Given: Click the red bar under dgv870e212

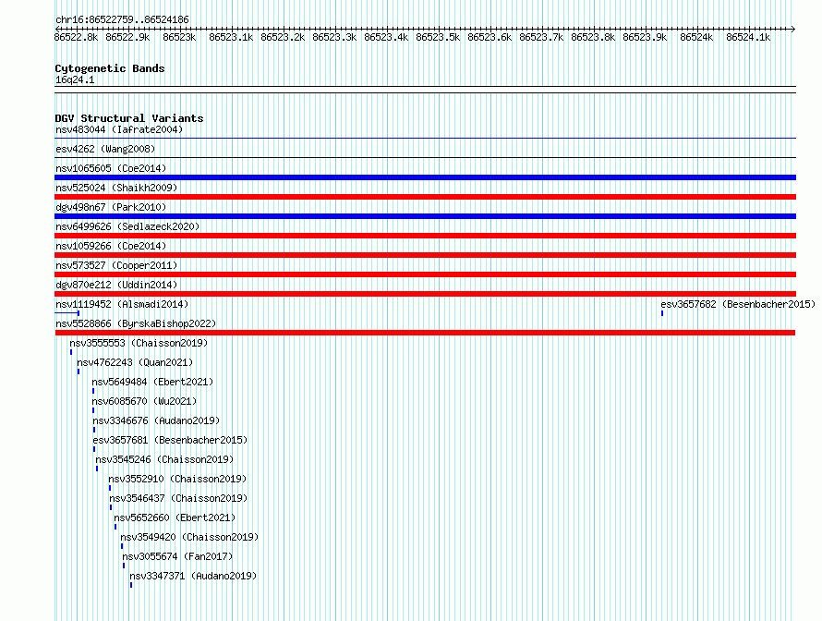Looking at the screenshot, I should coord(425,294).
